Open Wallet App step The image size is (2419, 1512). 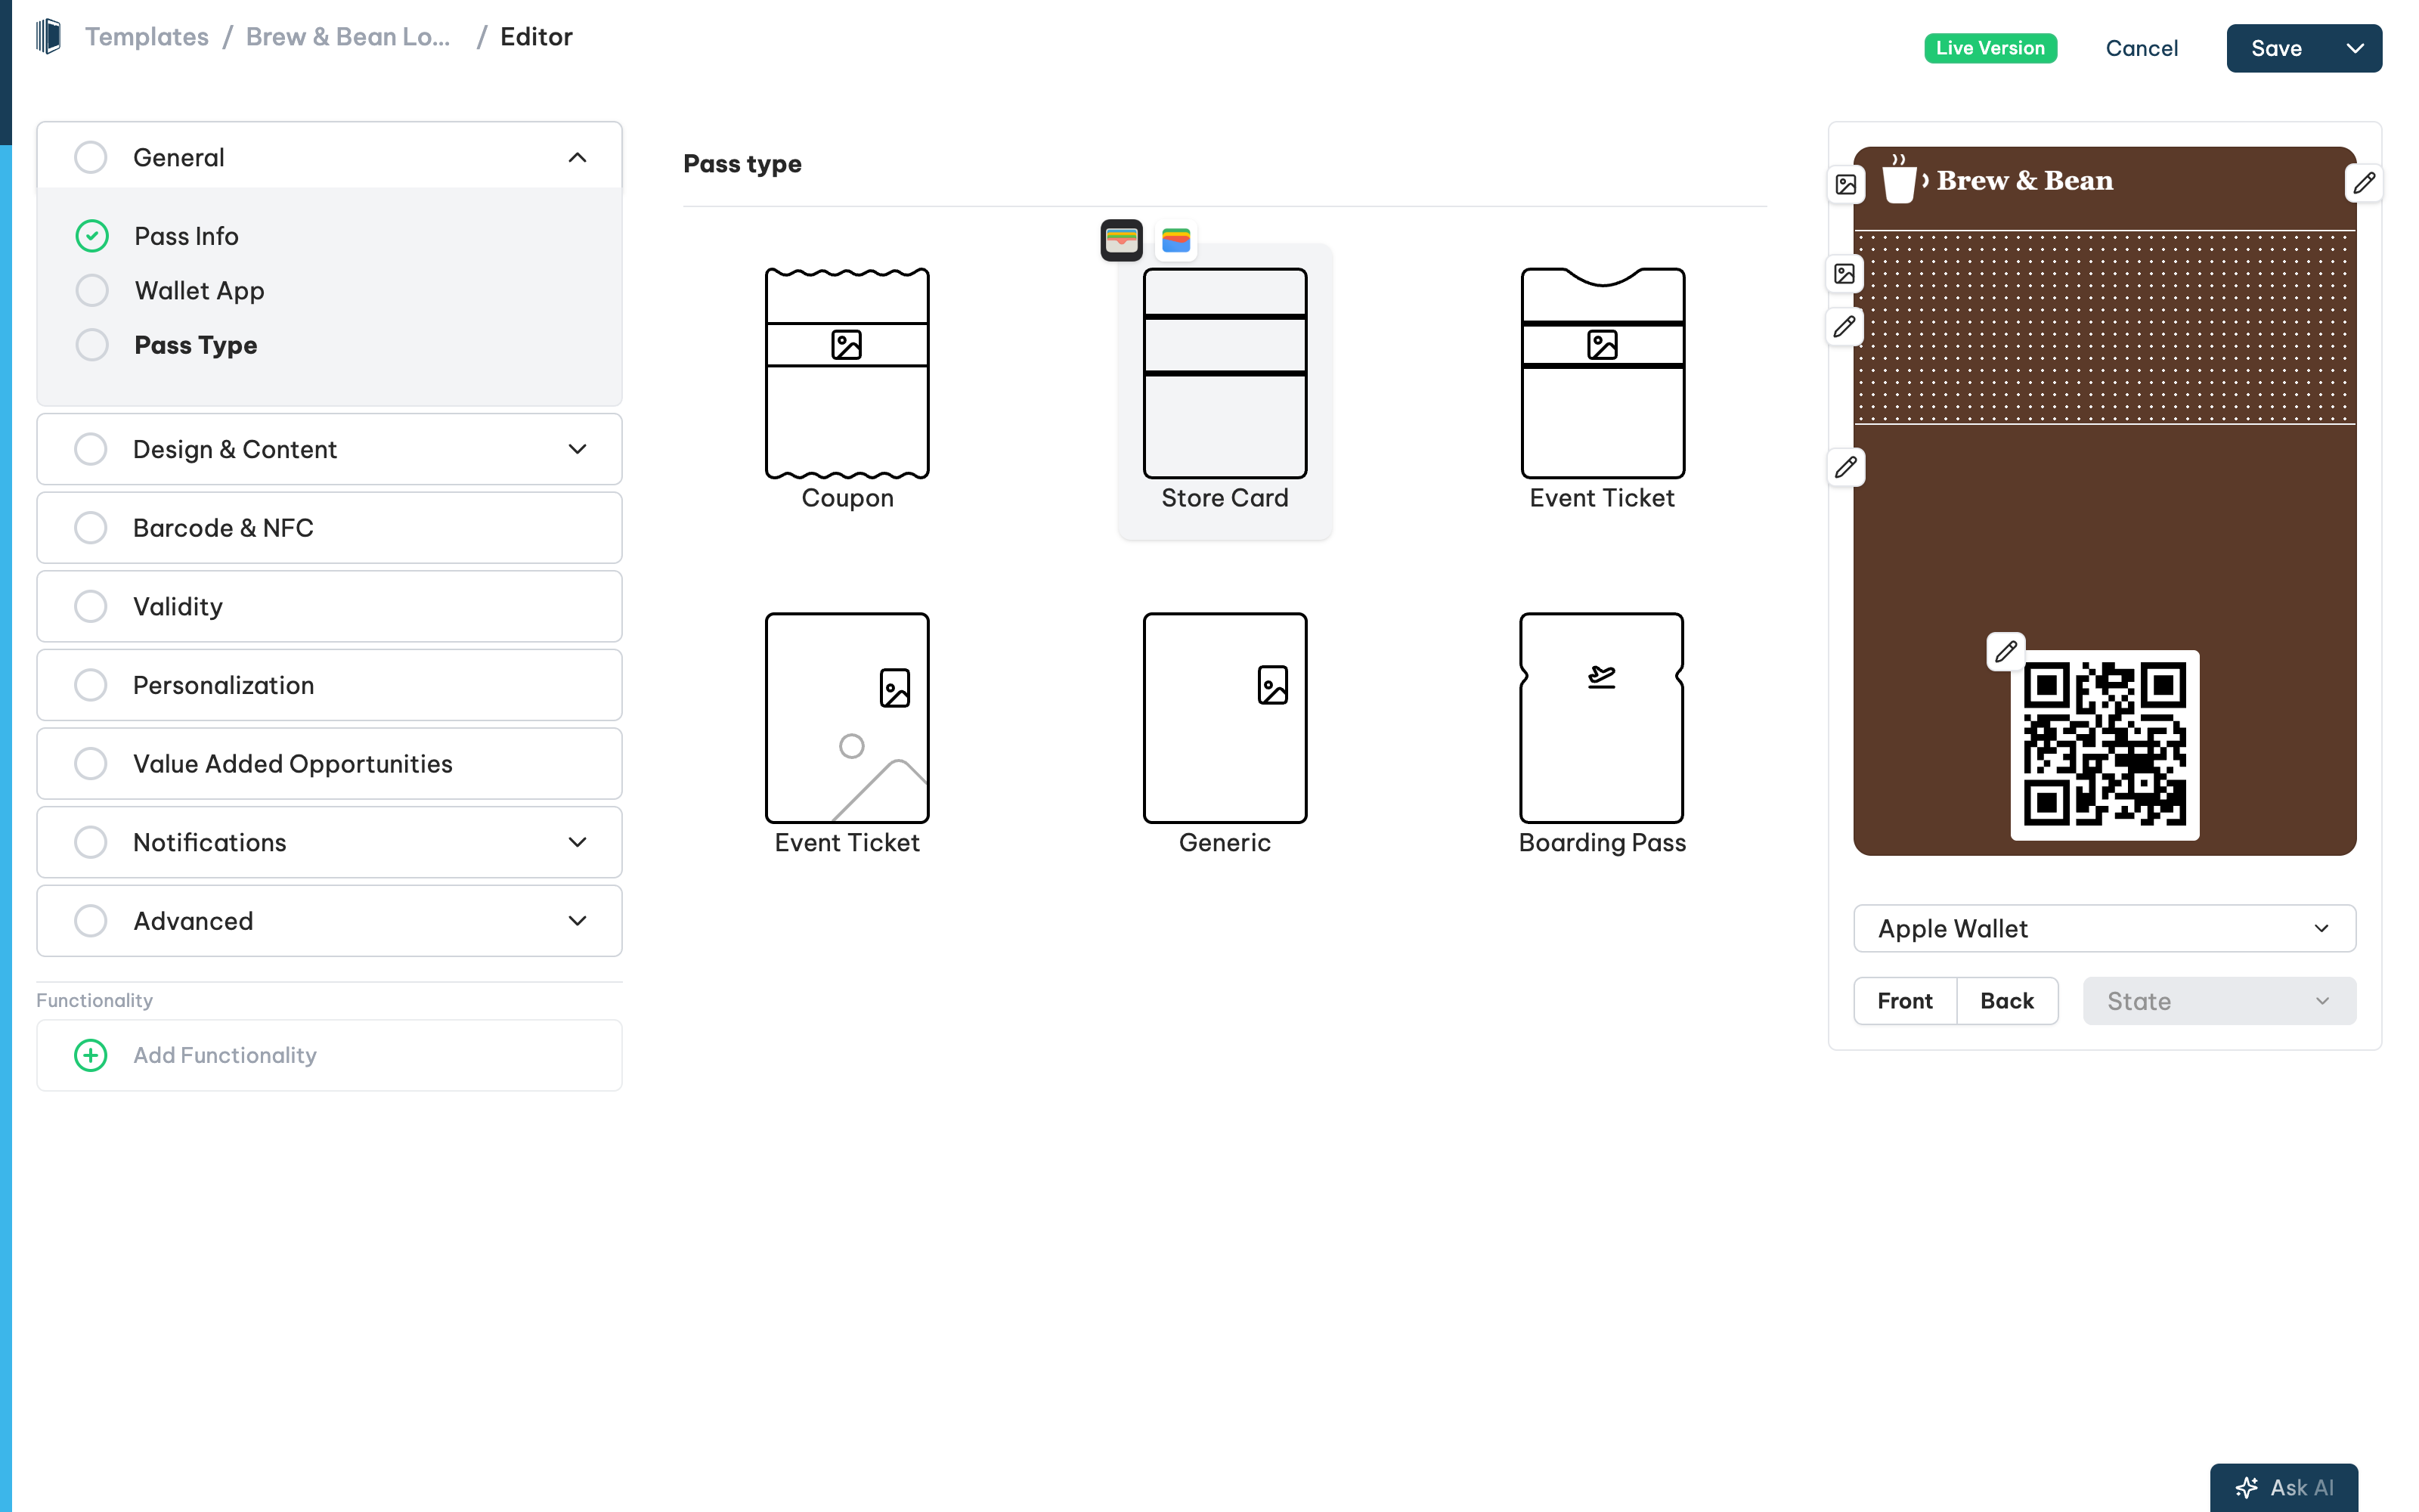pyautogui.click(x=199, y=290)
